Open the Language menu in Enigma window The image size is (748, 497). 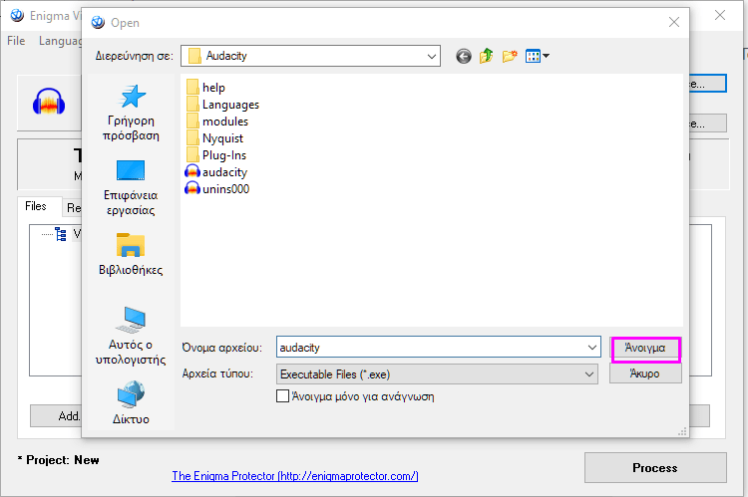click(60, 41)
